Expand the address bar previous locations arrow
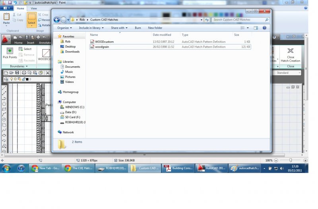318x209 pixels. 201,20
